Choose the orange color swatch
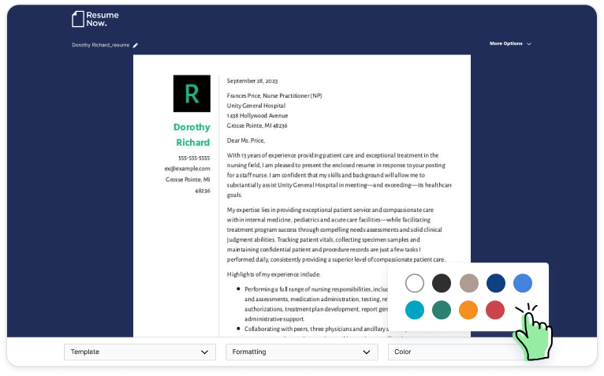The height and width of the screenshot is (376, 604). (469, 311)
